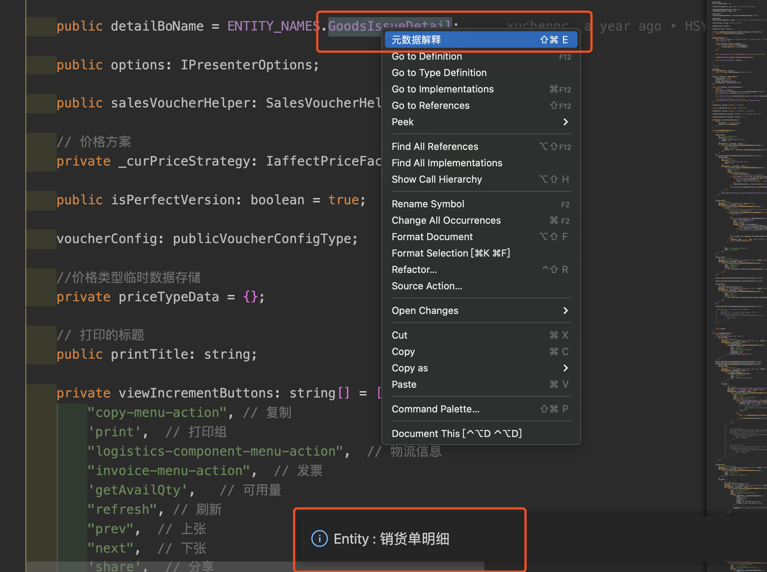Choose Document This entry
The width and height of the screenshot is (767, 572).
tap(481, 434)
